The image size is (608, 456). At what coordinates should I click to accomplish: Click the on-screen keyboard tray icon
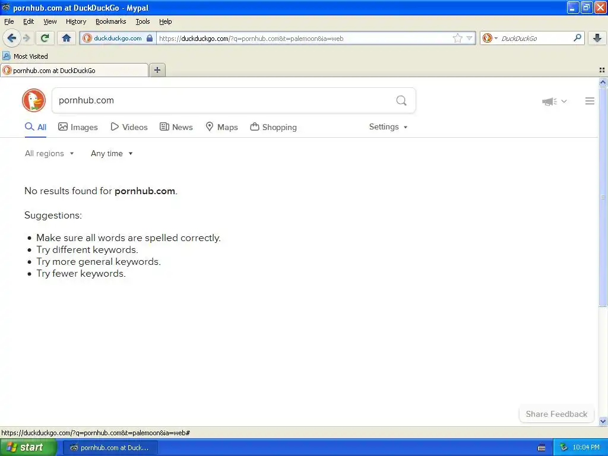tap(541, 448)
